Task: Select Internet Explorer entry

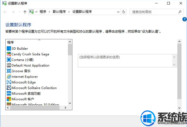Action: coord(25,77)
